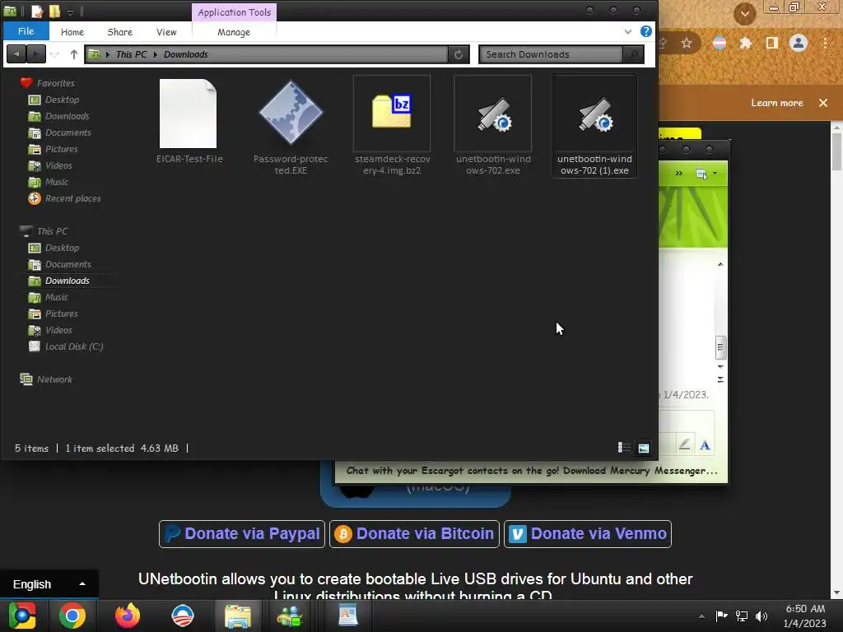Image resolution: width=843 pixels, height=632 pixels.
Task: Click the Search Downloads field
Action: (551, 54)
